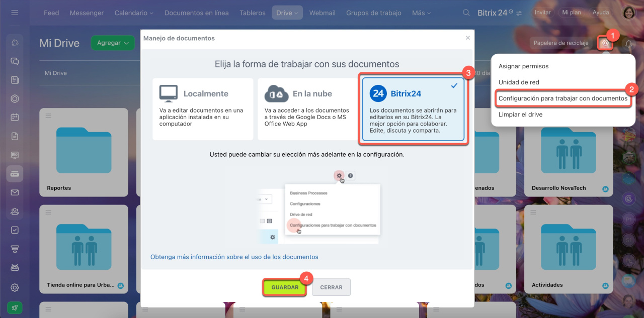
Task: Click the Ayuda button
Action: tap(601, 13)
